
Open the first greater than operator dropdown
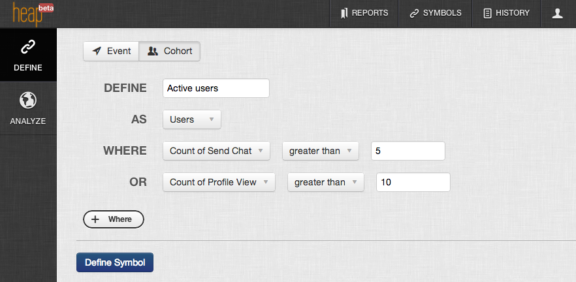(321, 151)
